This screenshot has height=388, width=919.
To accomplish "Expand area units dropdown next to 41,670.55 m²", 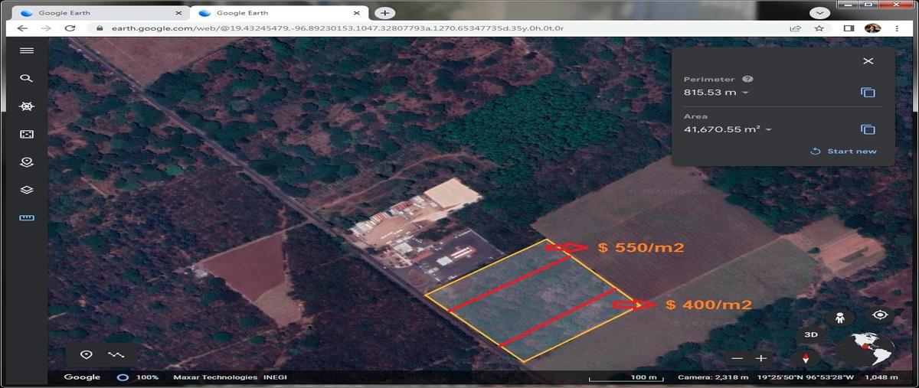I will [768, 130].
